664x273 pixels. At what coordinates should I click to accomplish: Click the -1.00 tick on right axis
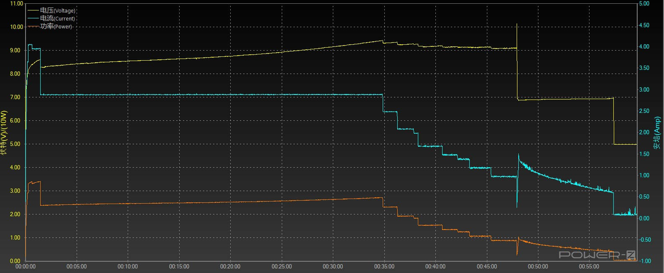pos(646,261)
